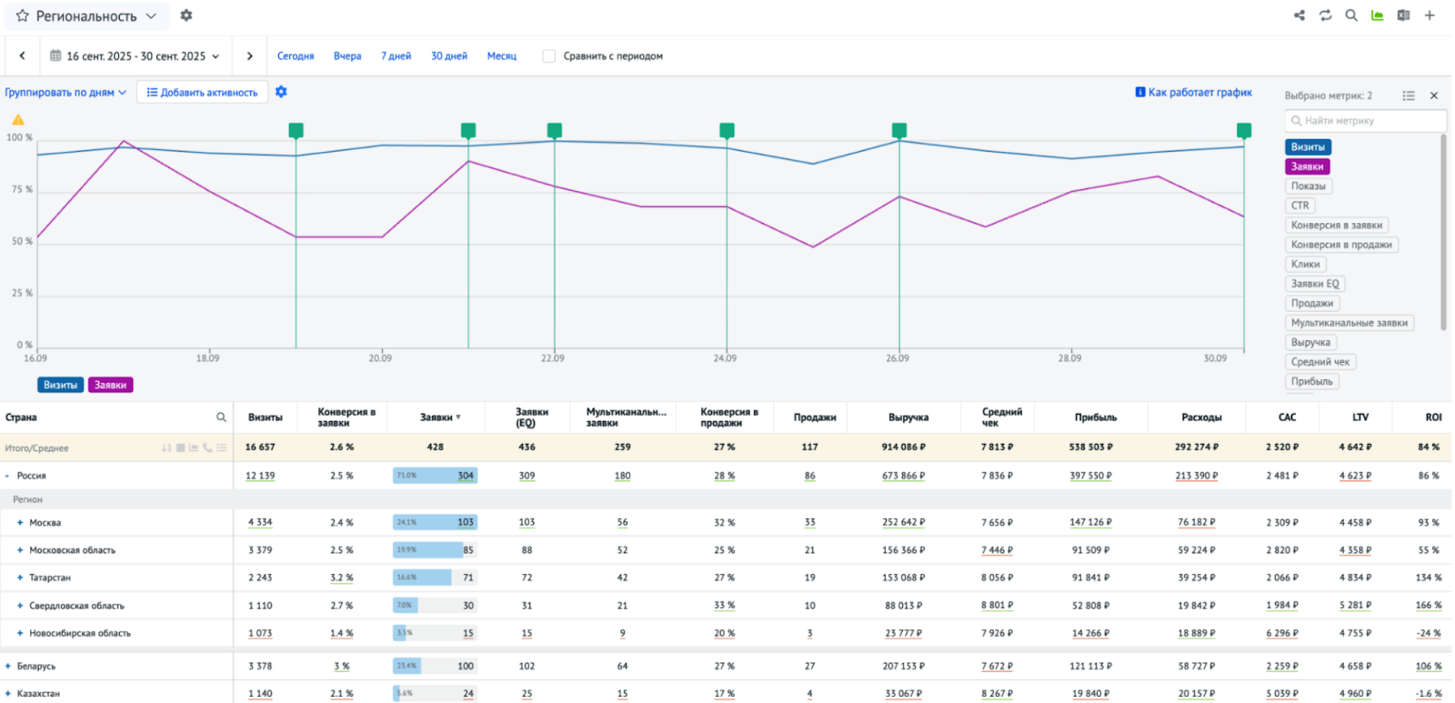Toggle the Показы metric in metrics list
The image size is (1455, 703).
pyautogui.click(x=1308, y=186)
